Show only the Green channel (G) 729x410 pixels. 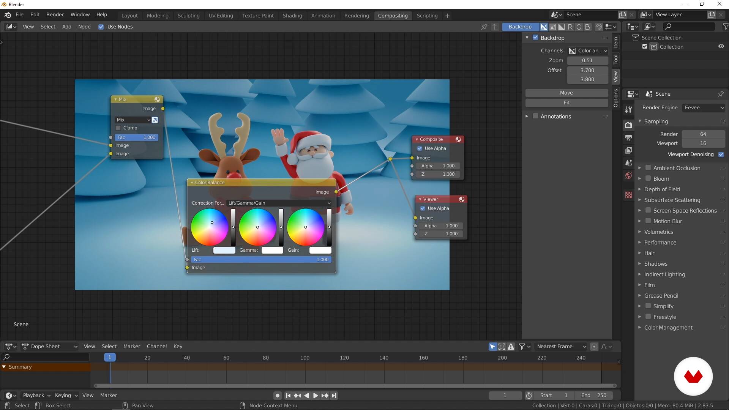pos(579,27)
